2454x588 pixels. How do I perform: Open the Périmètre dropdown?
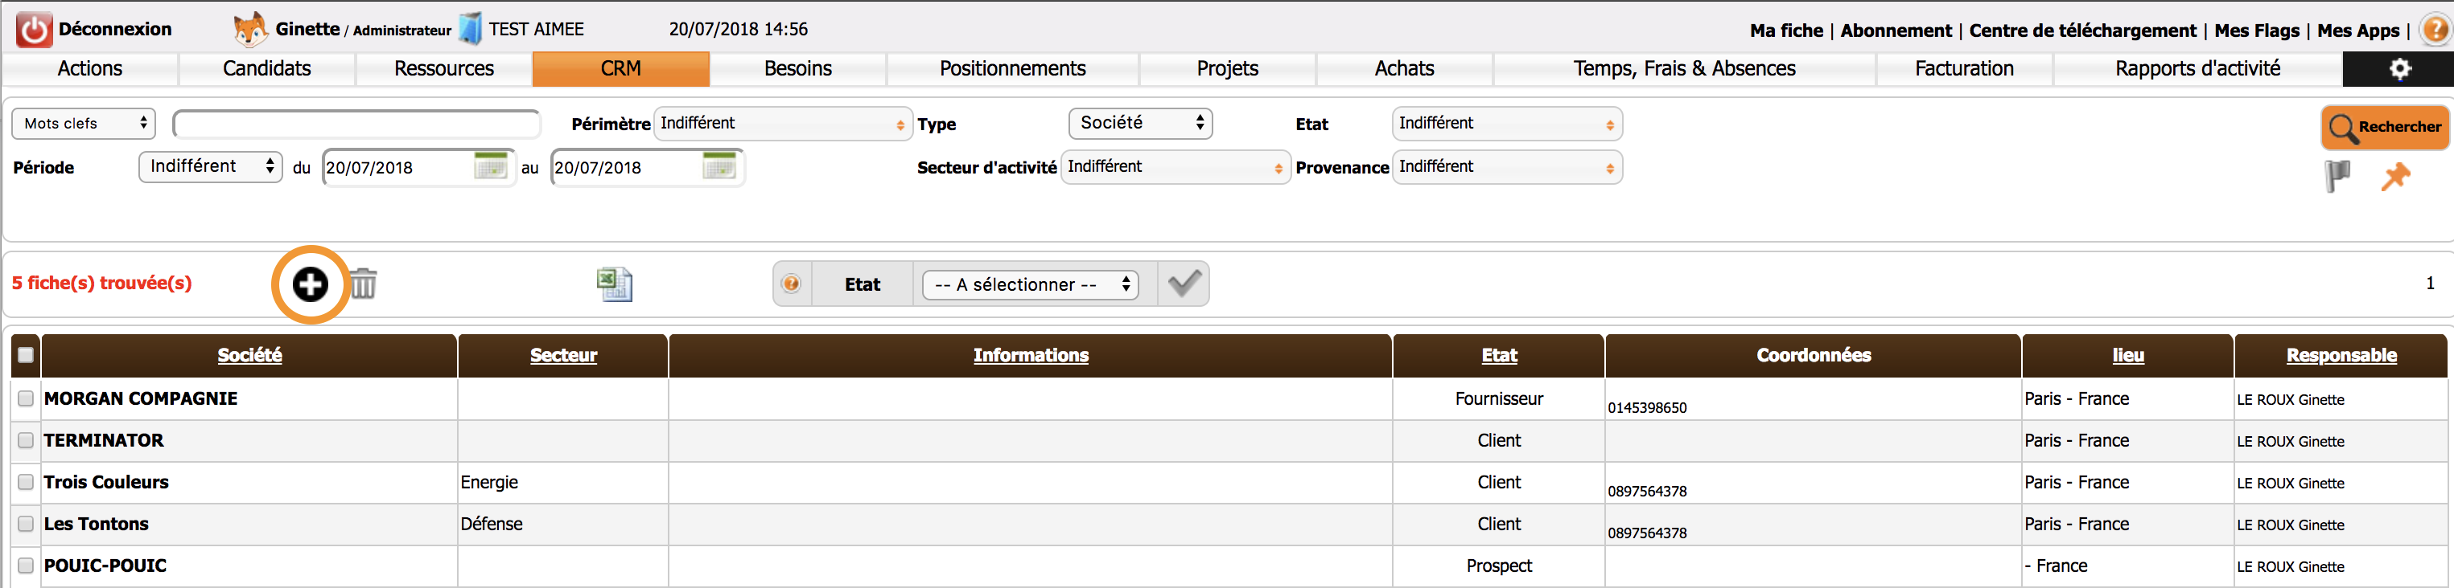[781, 124]
